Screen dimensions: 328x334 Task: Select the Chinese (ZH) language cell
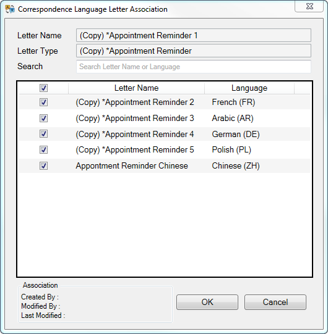pyautogui.click(x=236, y=165)
